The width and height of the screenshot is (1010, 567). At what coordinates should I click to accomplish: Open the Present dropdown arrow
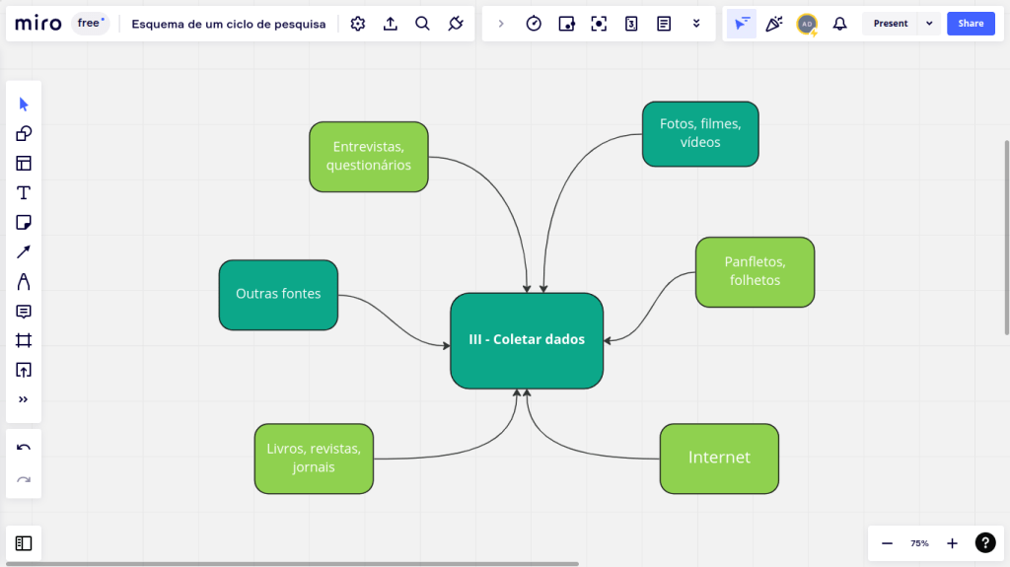click(x=928, y=24)
